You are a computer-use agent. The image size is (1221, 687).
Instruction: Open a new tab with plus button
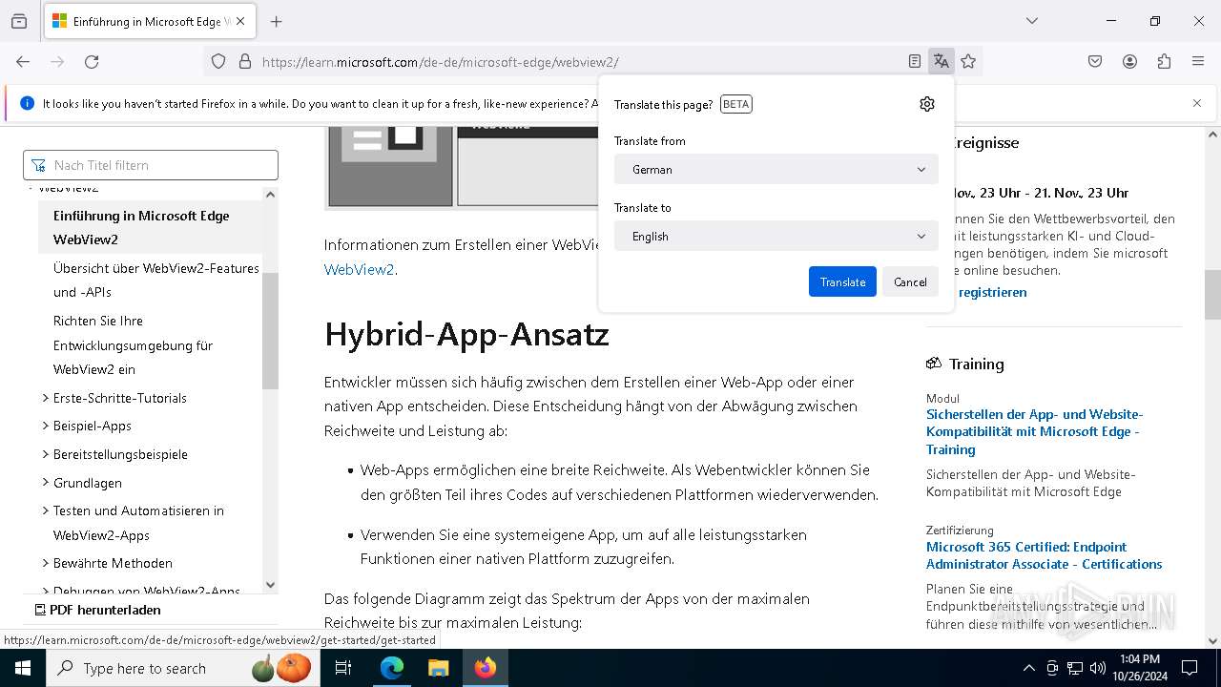pos(277,21)
